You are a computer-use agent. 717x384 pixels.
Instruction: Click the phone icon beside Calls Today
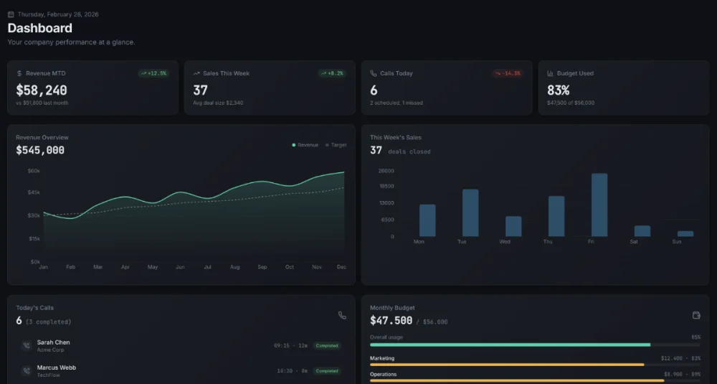coord(373,73)
